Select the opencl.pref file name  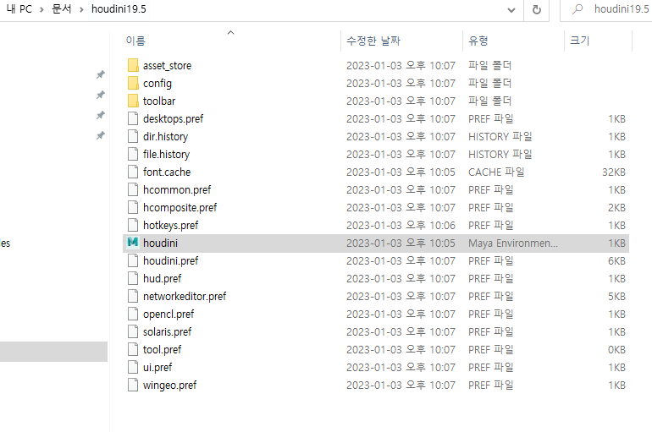[169, 314]
